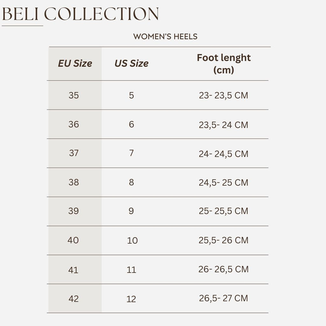Screen dimensions: 326x326
Task: Click the 23- 23,5 CM foot length
Action: (223, 95)
